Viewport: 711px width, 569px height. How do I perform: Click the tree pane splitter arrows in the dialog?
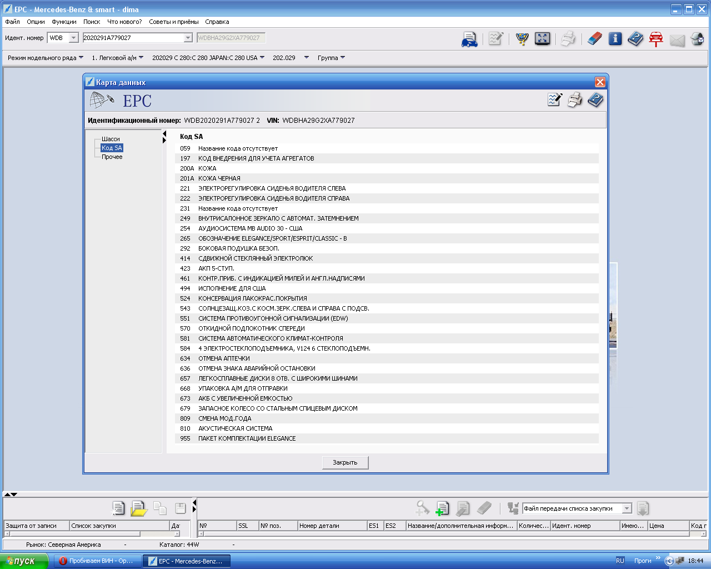pos(164,137)
